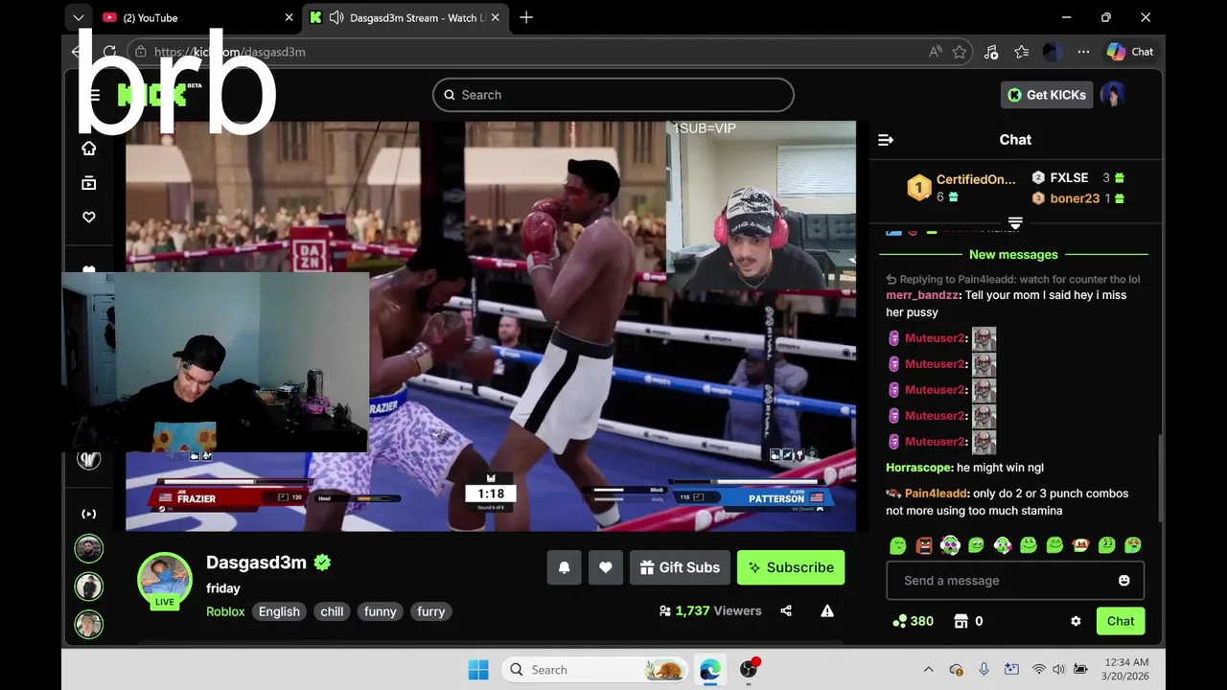Mute the Kick tab via its speaker icon
The height and width of the screenshot is (690, 1227).
pyautogui.click(x=336, y=17)
